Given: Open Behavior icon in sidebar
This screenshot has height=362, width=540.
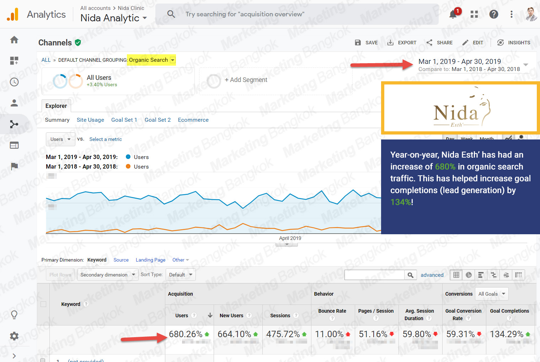Looking at the screenshot, I should 14,145.
